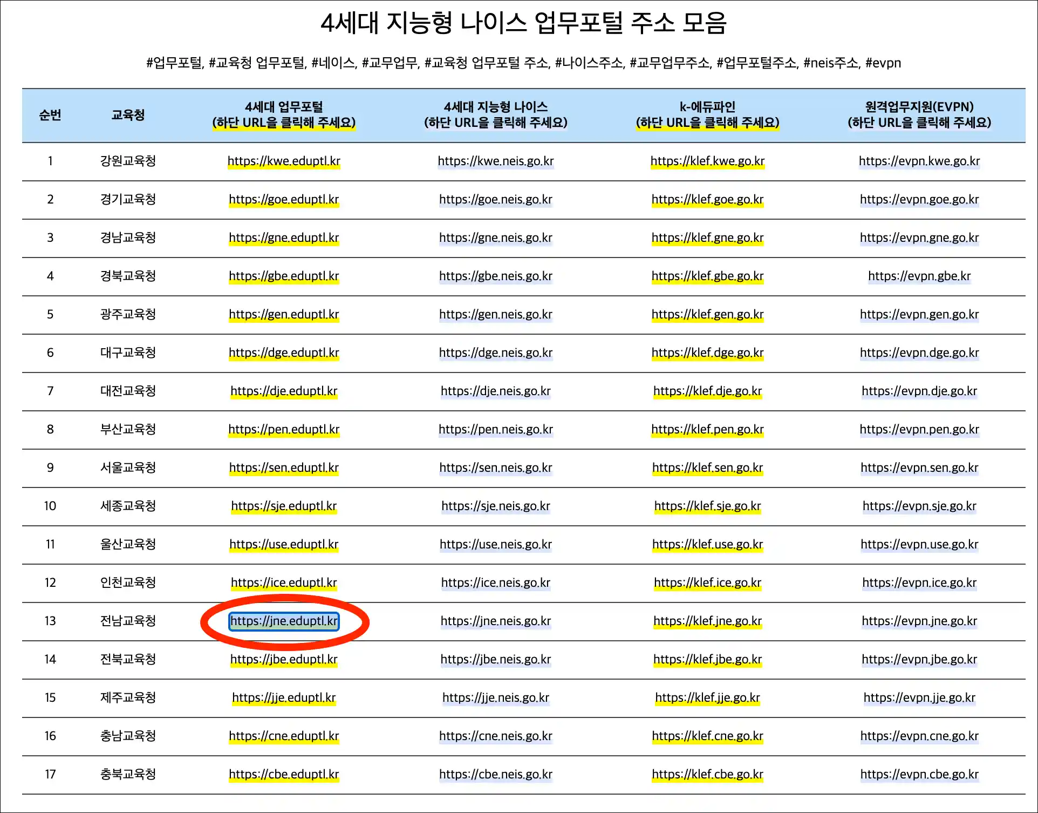Image resolution: width=1038 pixels, height=813 pixels.
Task: Open https://ice.eduptl.kr 인천 portal
Action: pos(284,582)
